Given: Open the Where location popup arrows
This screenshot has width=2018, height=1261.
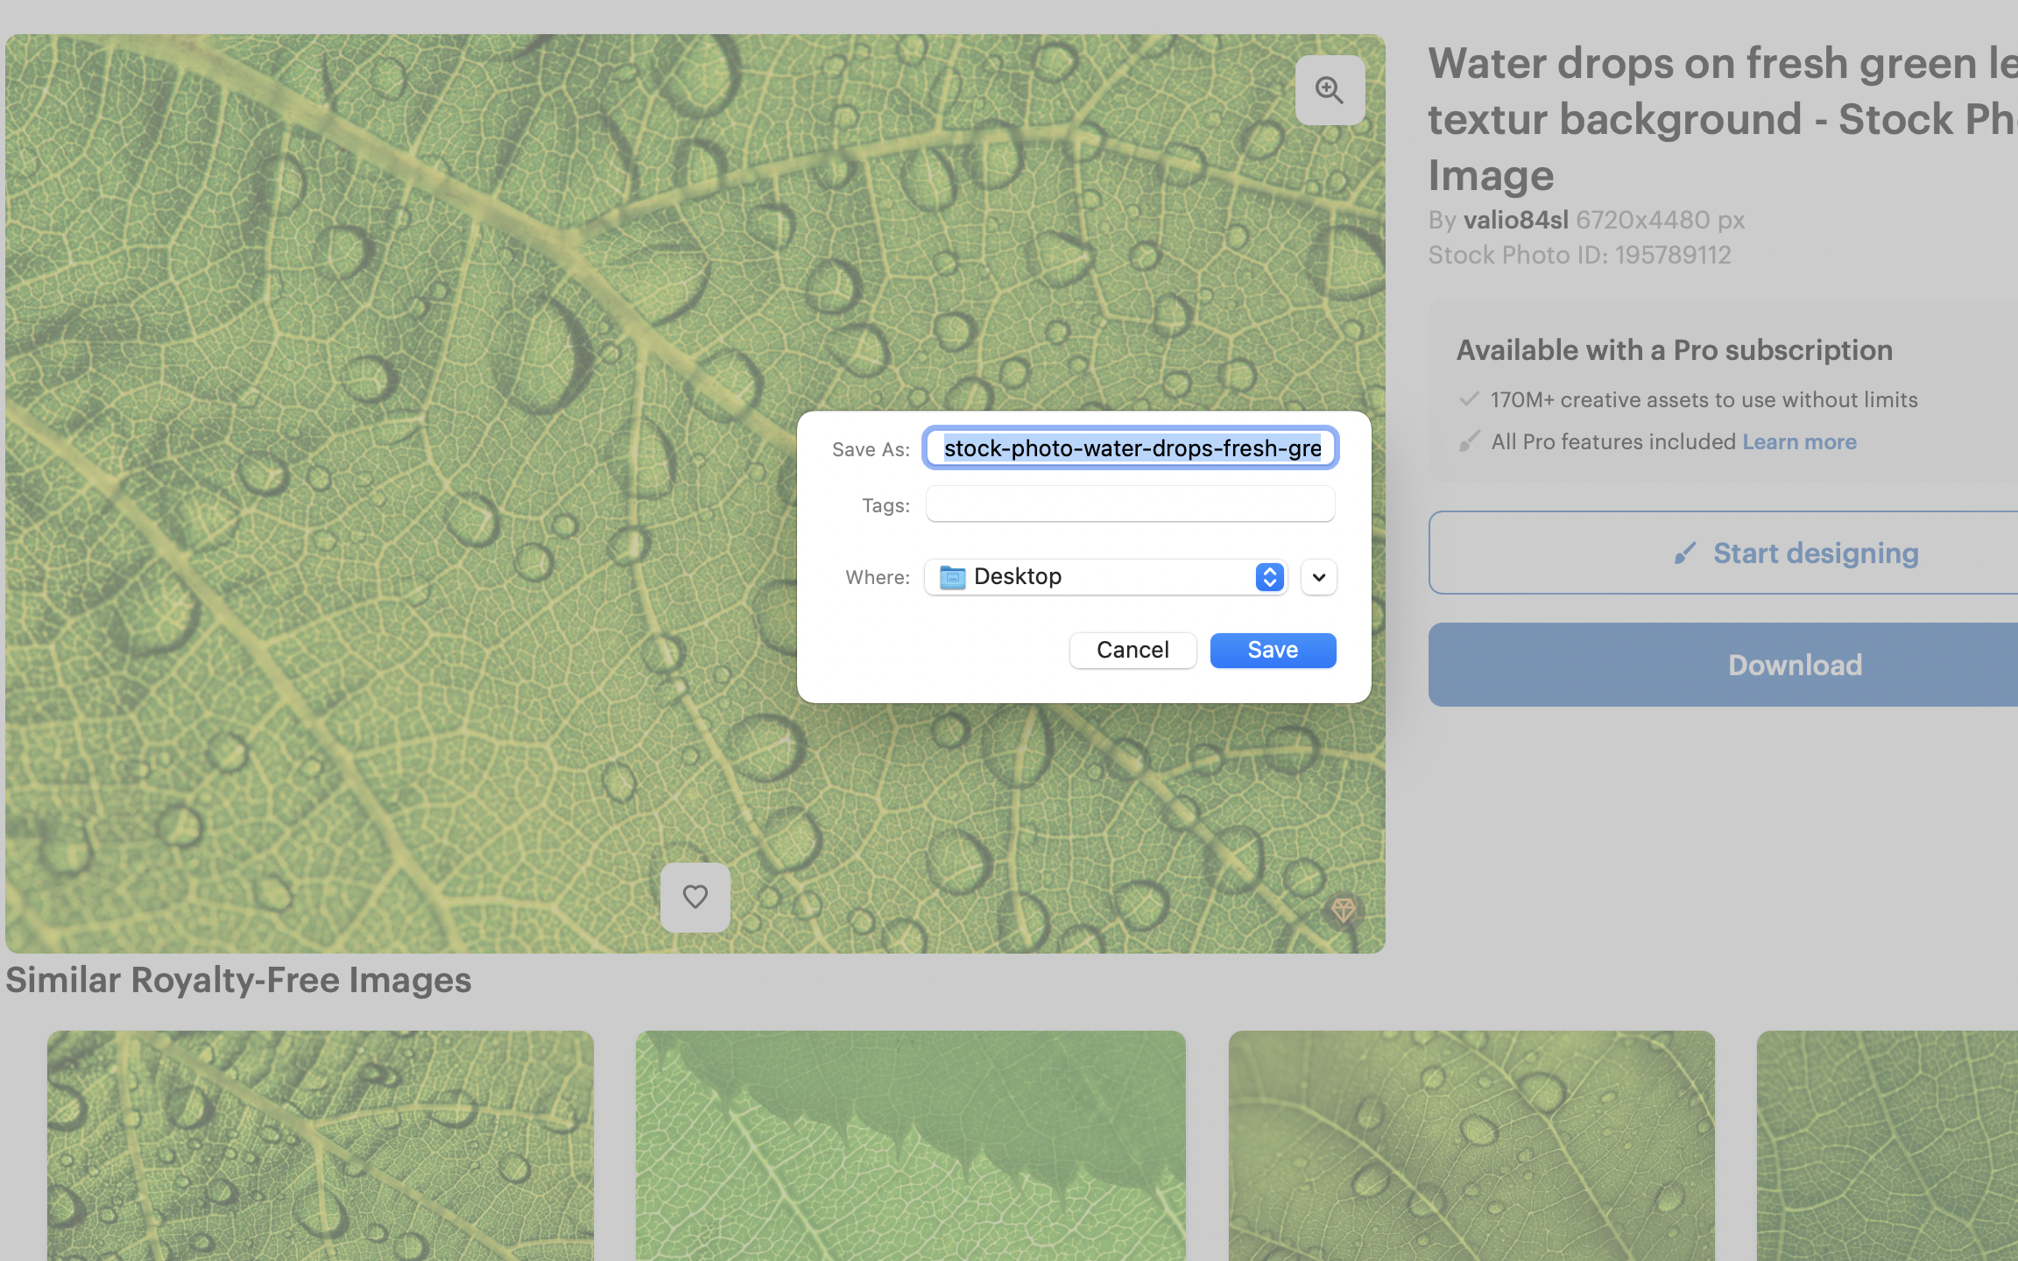Looking at the screenshot, I should point(1269,577).
